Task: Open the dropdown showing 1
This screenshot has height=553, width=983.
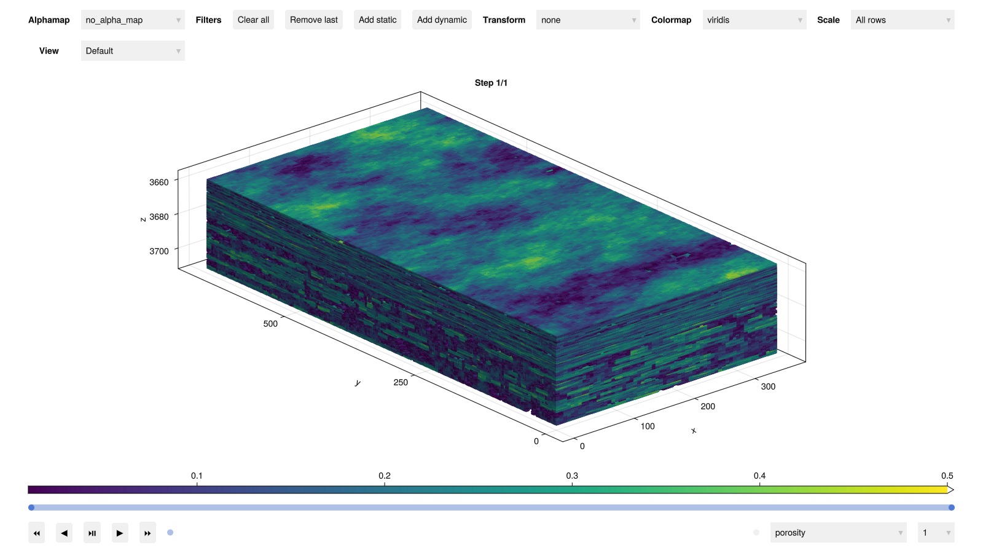Action: pos(935,533)
